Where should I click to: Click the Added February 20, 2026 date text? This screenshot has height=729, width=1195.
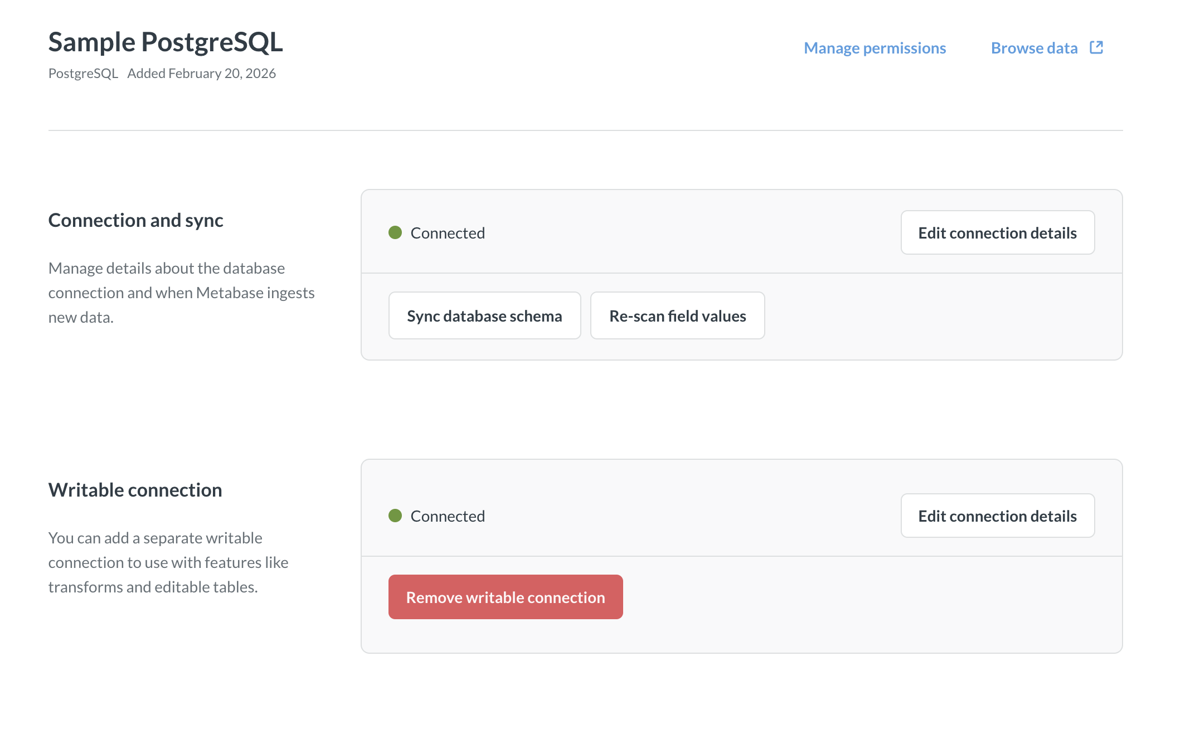click(x=201, y=73)
